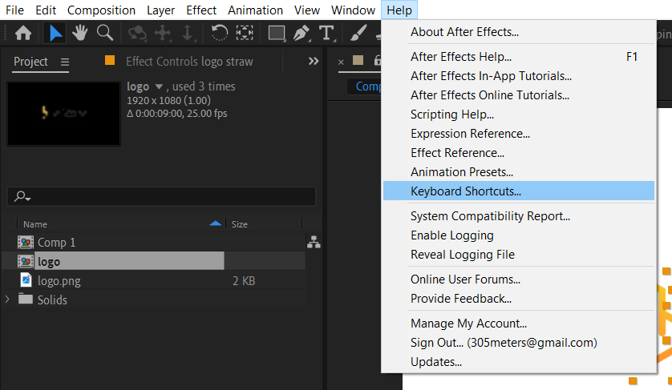This screenshot has height=390, width=672.
Task: Select the Pen tool
Action: coord(302,33)
